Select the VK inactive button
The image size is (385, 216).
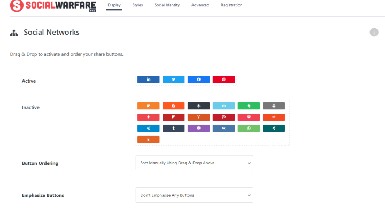pyautogui.click(x=224, y=128)
